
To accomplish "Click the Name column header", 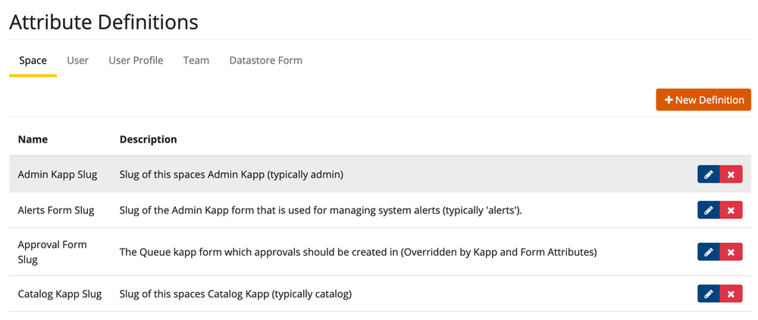I will click(33, 140).
